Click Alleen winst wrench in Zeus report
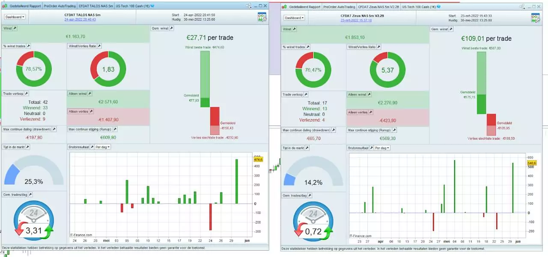This screenshot has width=548, height=257. (370, 94)
